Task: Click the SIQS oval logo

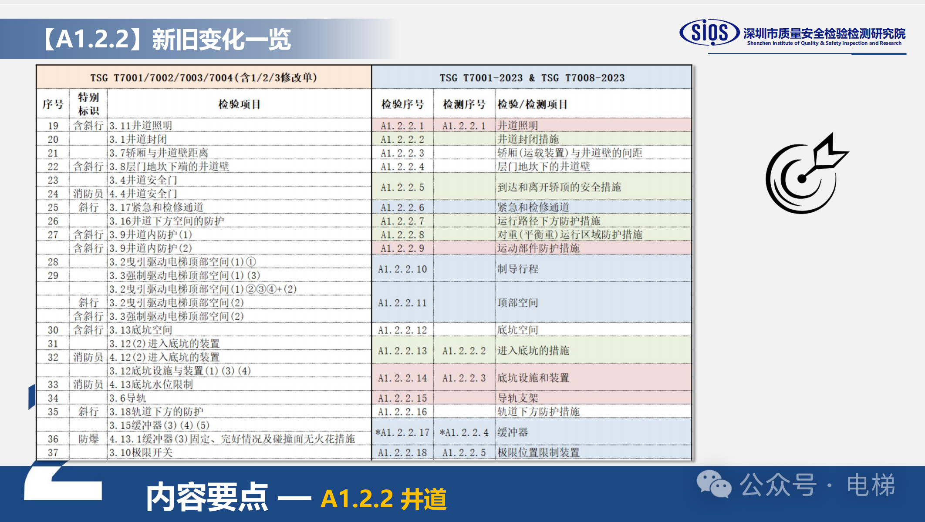Action: (x=709, y=32)
